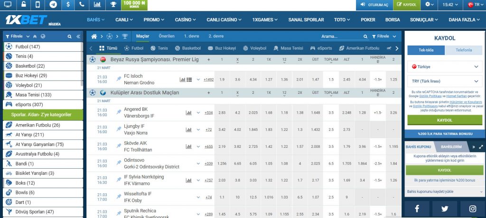Filter by Basketbol in sport strip

(188, 48)
